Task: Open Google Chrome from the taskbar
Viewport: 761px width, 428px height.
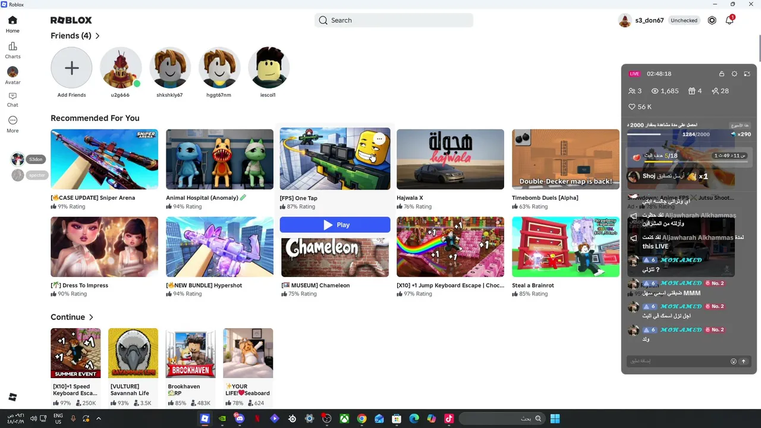Action: [361, 418]
